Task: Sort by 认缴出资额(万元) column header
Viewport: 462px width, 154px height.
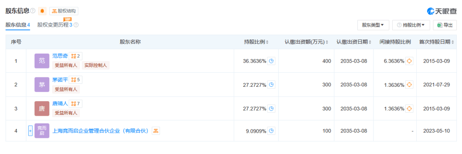Action: (x=306, y=42)
